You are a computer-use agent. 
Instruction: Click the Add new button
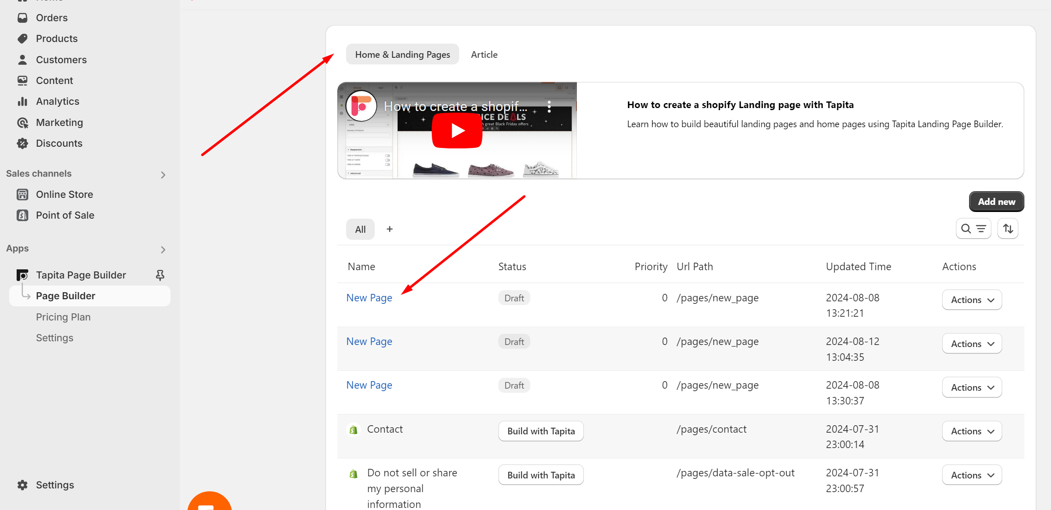996,202
